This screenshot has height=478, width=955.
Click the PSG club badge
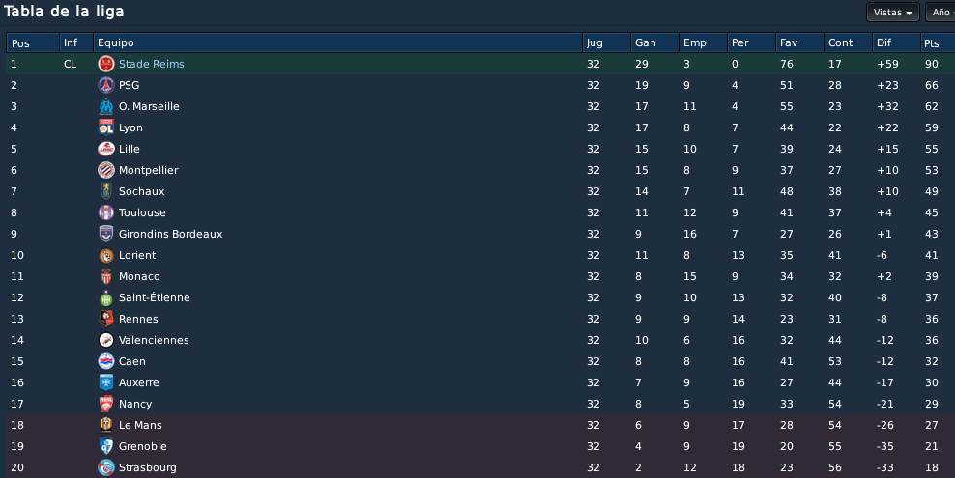[106, 85]
